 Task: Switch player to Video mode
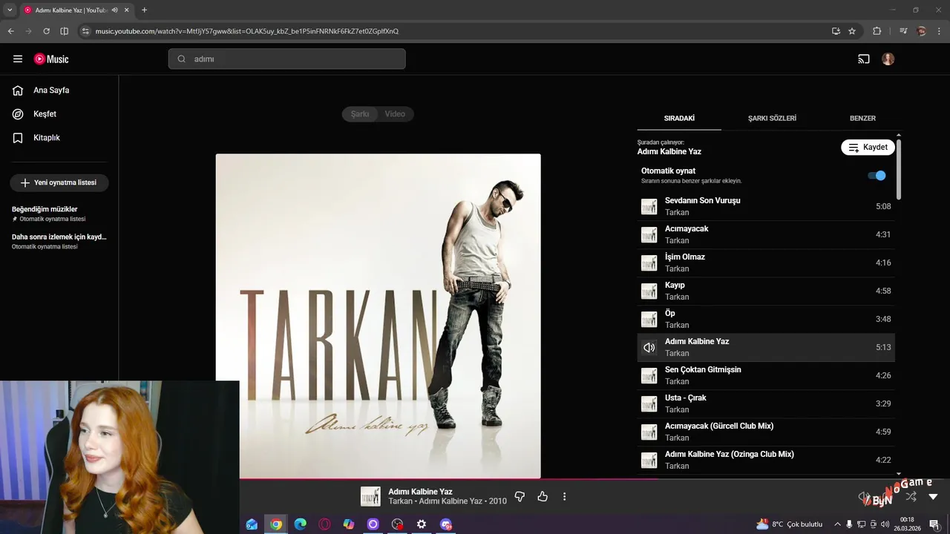(x=395, y=114)
